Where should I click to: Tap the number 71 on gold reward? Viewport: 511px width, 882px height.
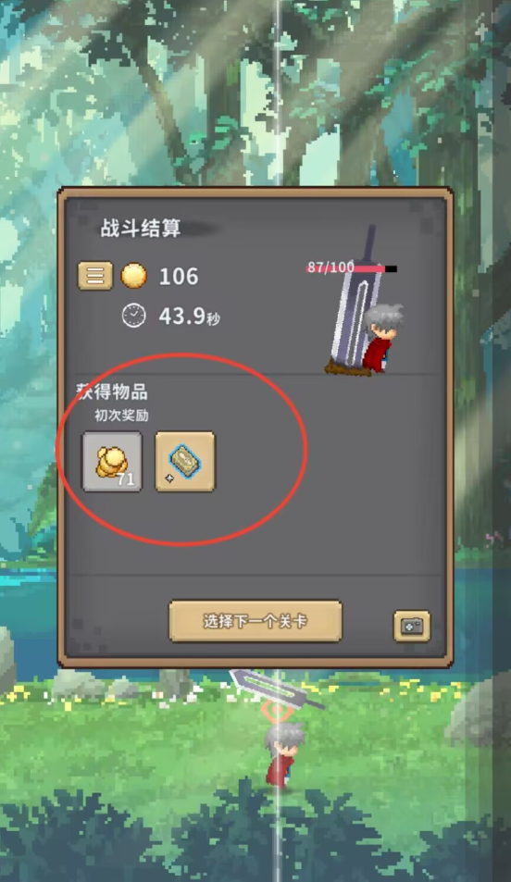pos(126,479)
